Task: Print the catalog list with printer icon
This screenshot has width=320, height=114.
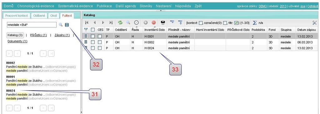Action: [x=163, y=23]
